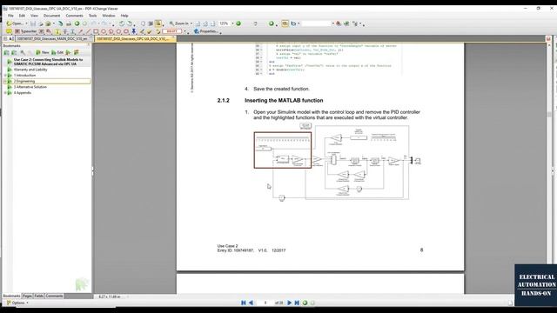Select the Cloud annotation tool

click(126, 31)
